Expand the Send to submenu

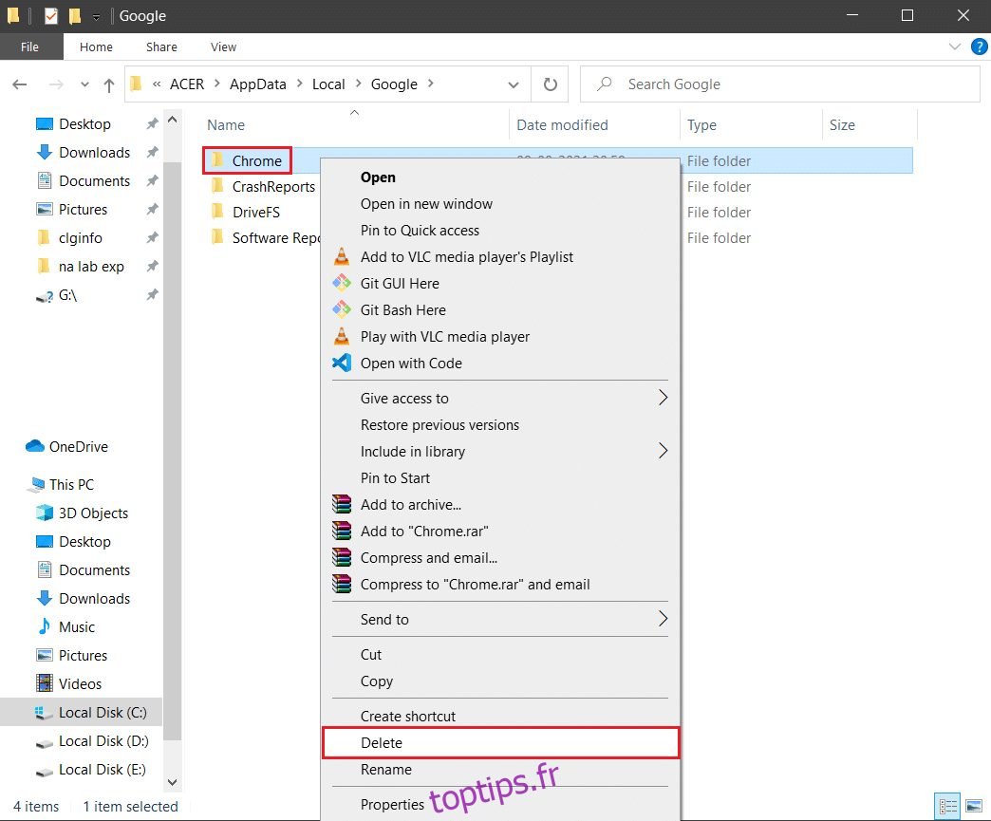[x=499, y=620]
